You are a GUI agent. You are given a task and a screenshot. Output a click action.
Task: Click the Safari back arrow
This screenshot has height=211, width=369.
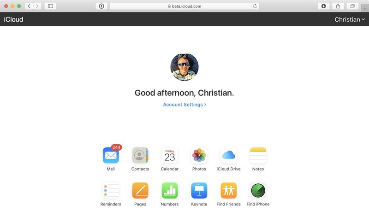[x=29, y=6]
